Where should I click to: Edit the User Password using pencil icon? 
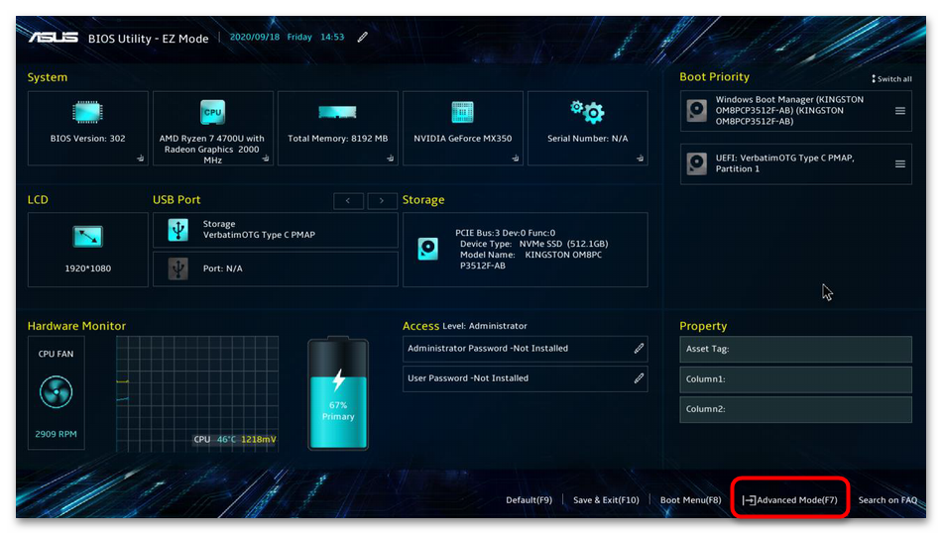639,378
